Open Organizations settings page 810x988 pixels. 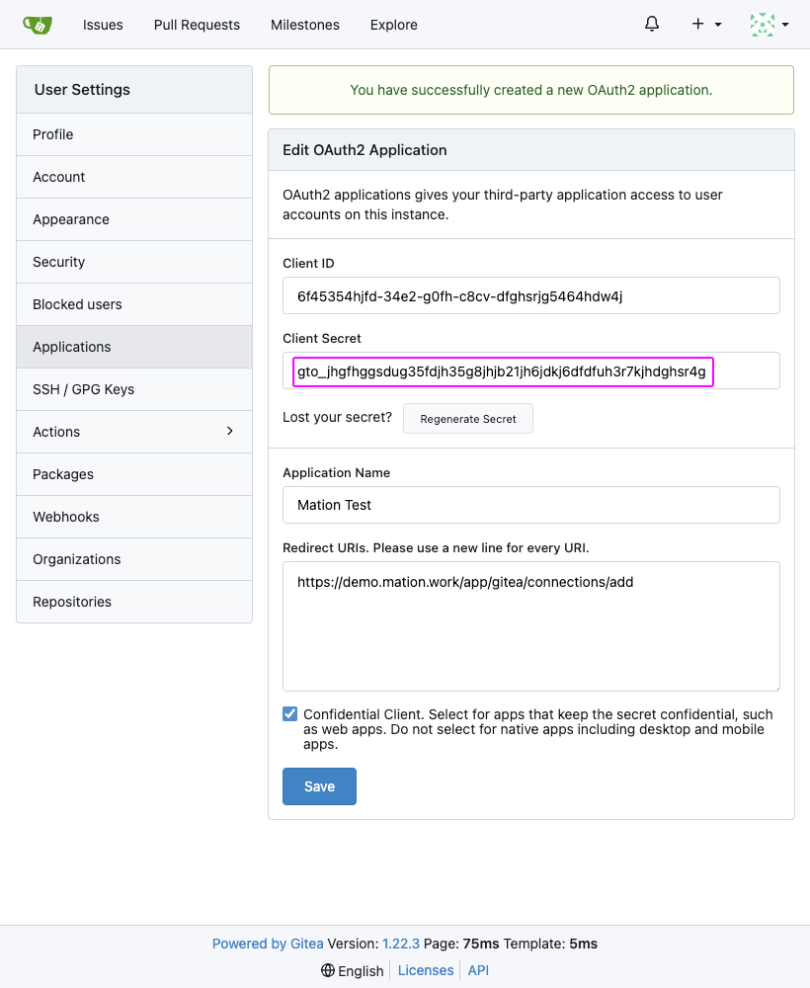pyautogui.click(x=134, y=559)
